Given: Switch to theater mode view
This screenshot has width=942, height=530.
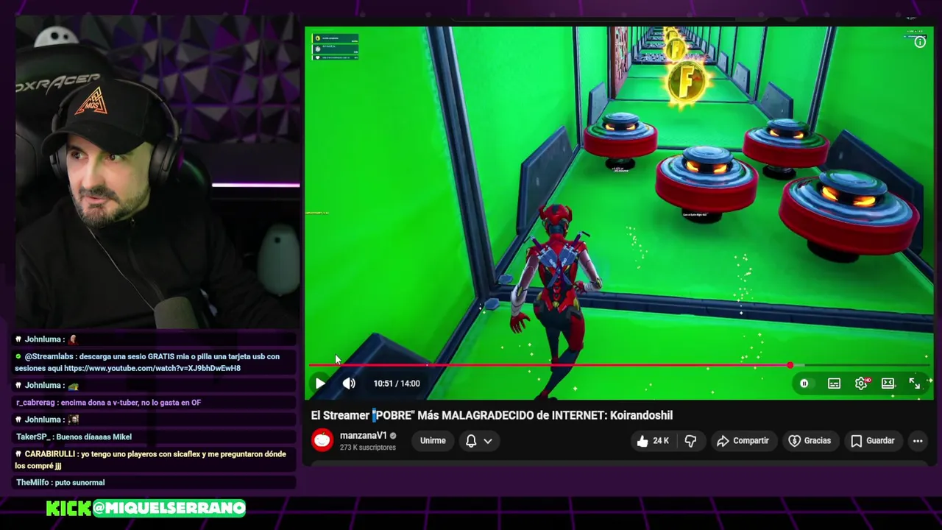Looking at the screenshot, I should [888, 384].
